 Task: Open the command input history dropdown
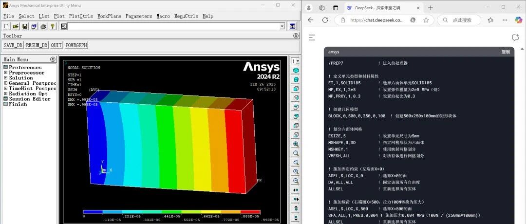point(282,26)
